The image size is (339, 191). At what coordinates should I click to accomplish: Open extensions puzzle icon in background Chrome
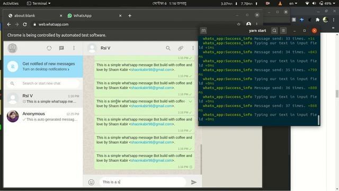317,20
